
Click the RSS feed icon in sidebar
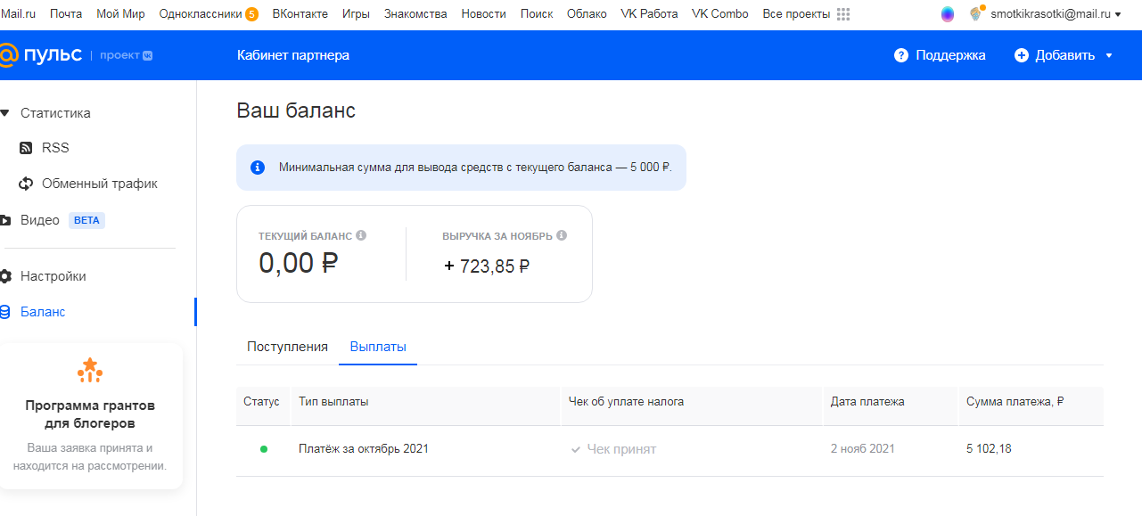click(x=26, y=148)
